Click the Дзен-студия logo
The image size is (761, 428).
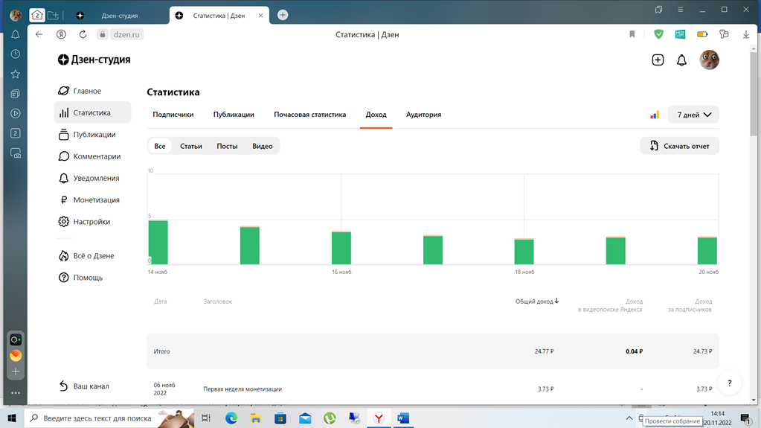pyautogui.click(x=94, y=60)
